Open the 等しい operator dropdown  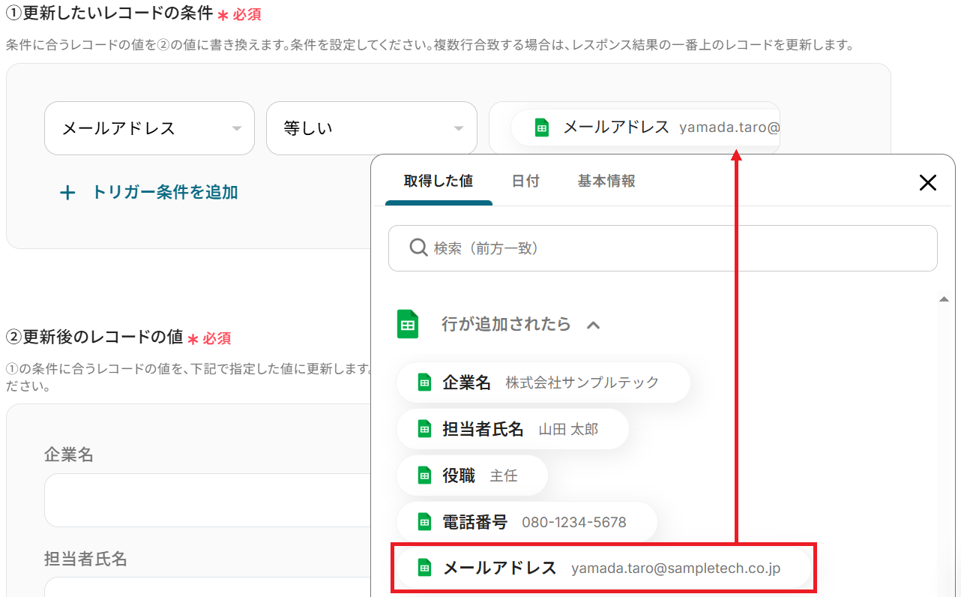tap(371, 128)
